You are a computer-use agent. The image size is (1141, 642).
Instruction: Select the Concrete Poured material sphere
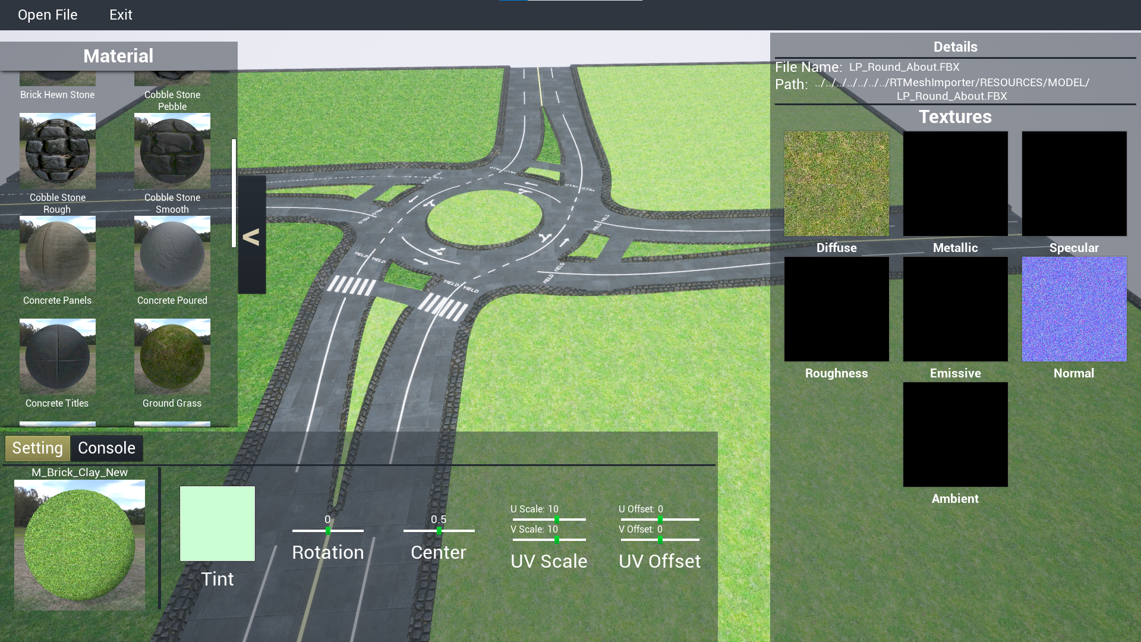tap(172, 253)
